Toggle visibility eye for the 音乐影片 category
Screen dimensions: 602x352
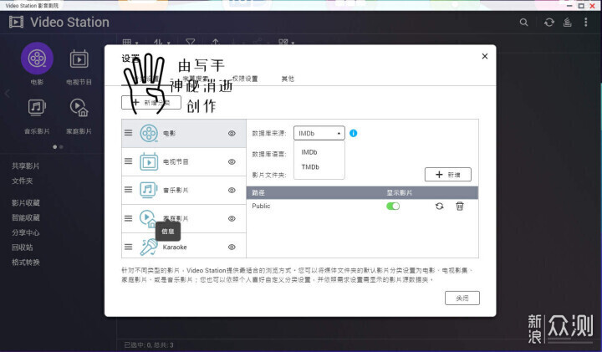point(232,190)
